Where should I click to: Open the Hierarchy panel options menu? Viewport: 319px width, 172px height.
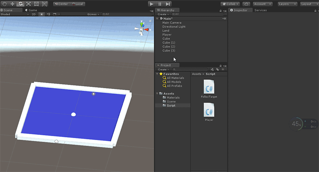[224, 11]
